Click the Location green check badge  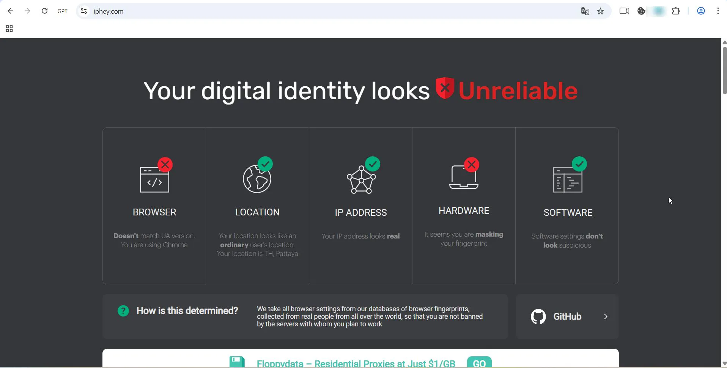pos(266,164)
